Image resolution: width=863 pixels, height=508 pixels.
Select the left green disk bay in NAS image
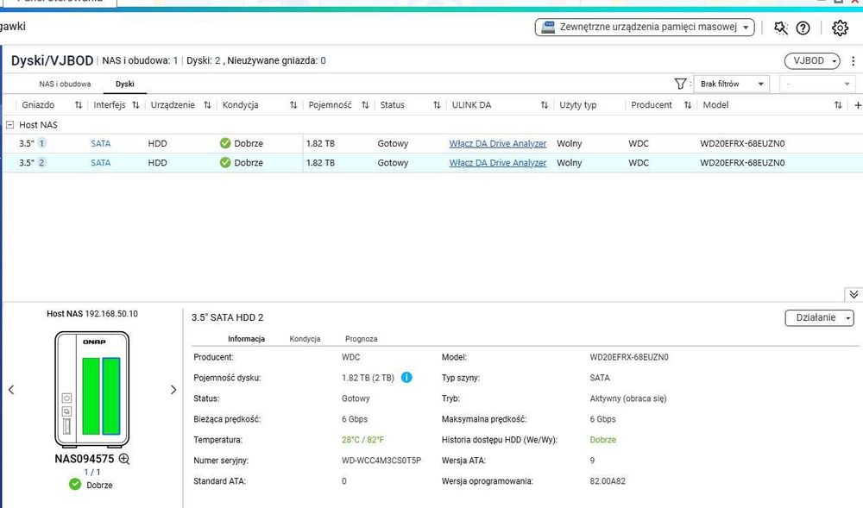tap(91, 396)
